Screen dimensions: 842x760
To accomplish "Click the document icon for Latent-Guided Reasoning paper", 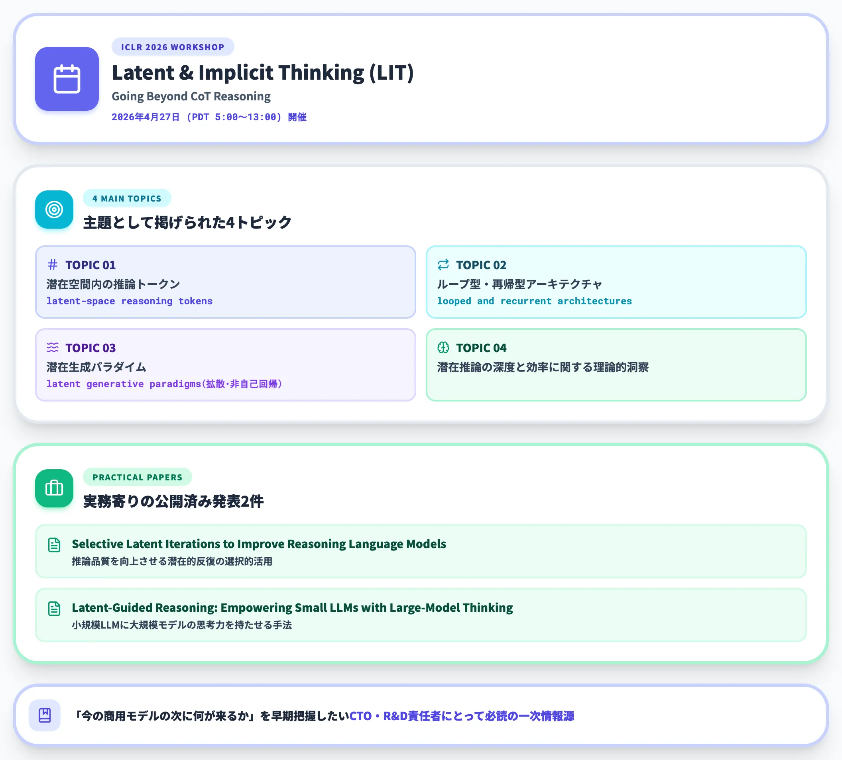I will [x=54, y=609].
